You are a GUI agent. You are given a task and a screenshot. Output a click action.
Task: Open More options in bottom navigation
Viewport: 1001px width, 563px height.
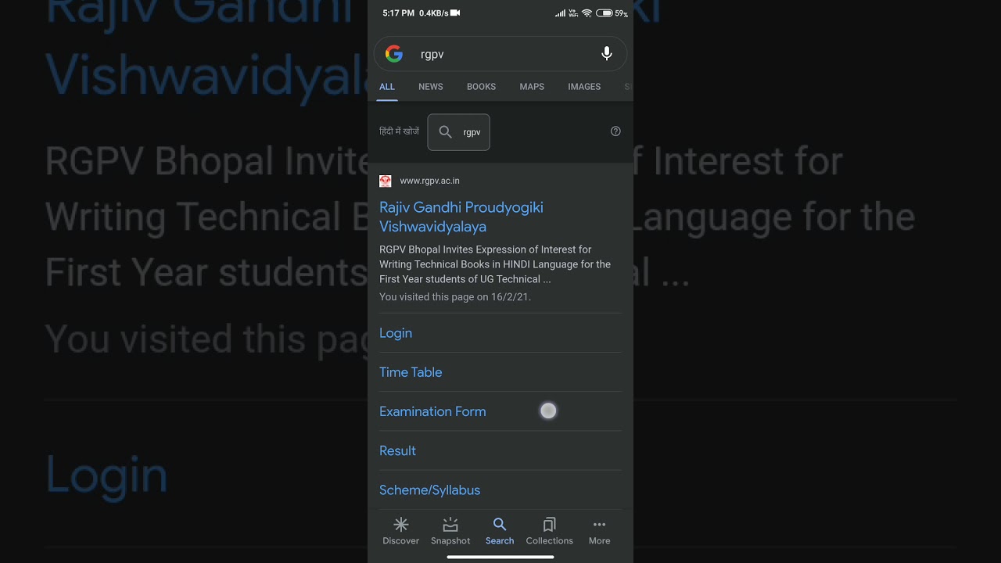coord(599,531)
